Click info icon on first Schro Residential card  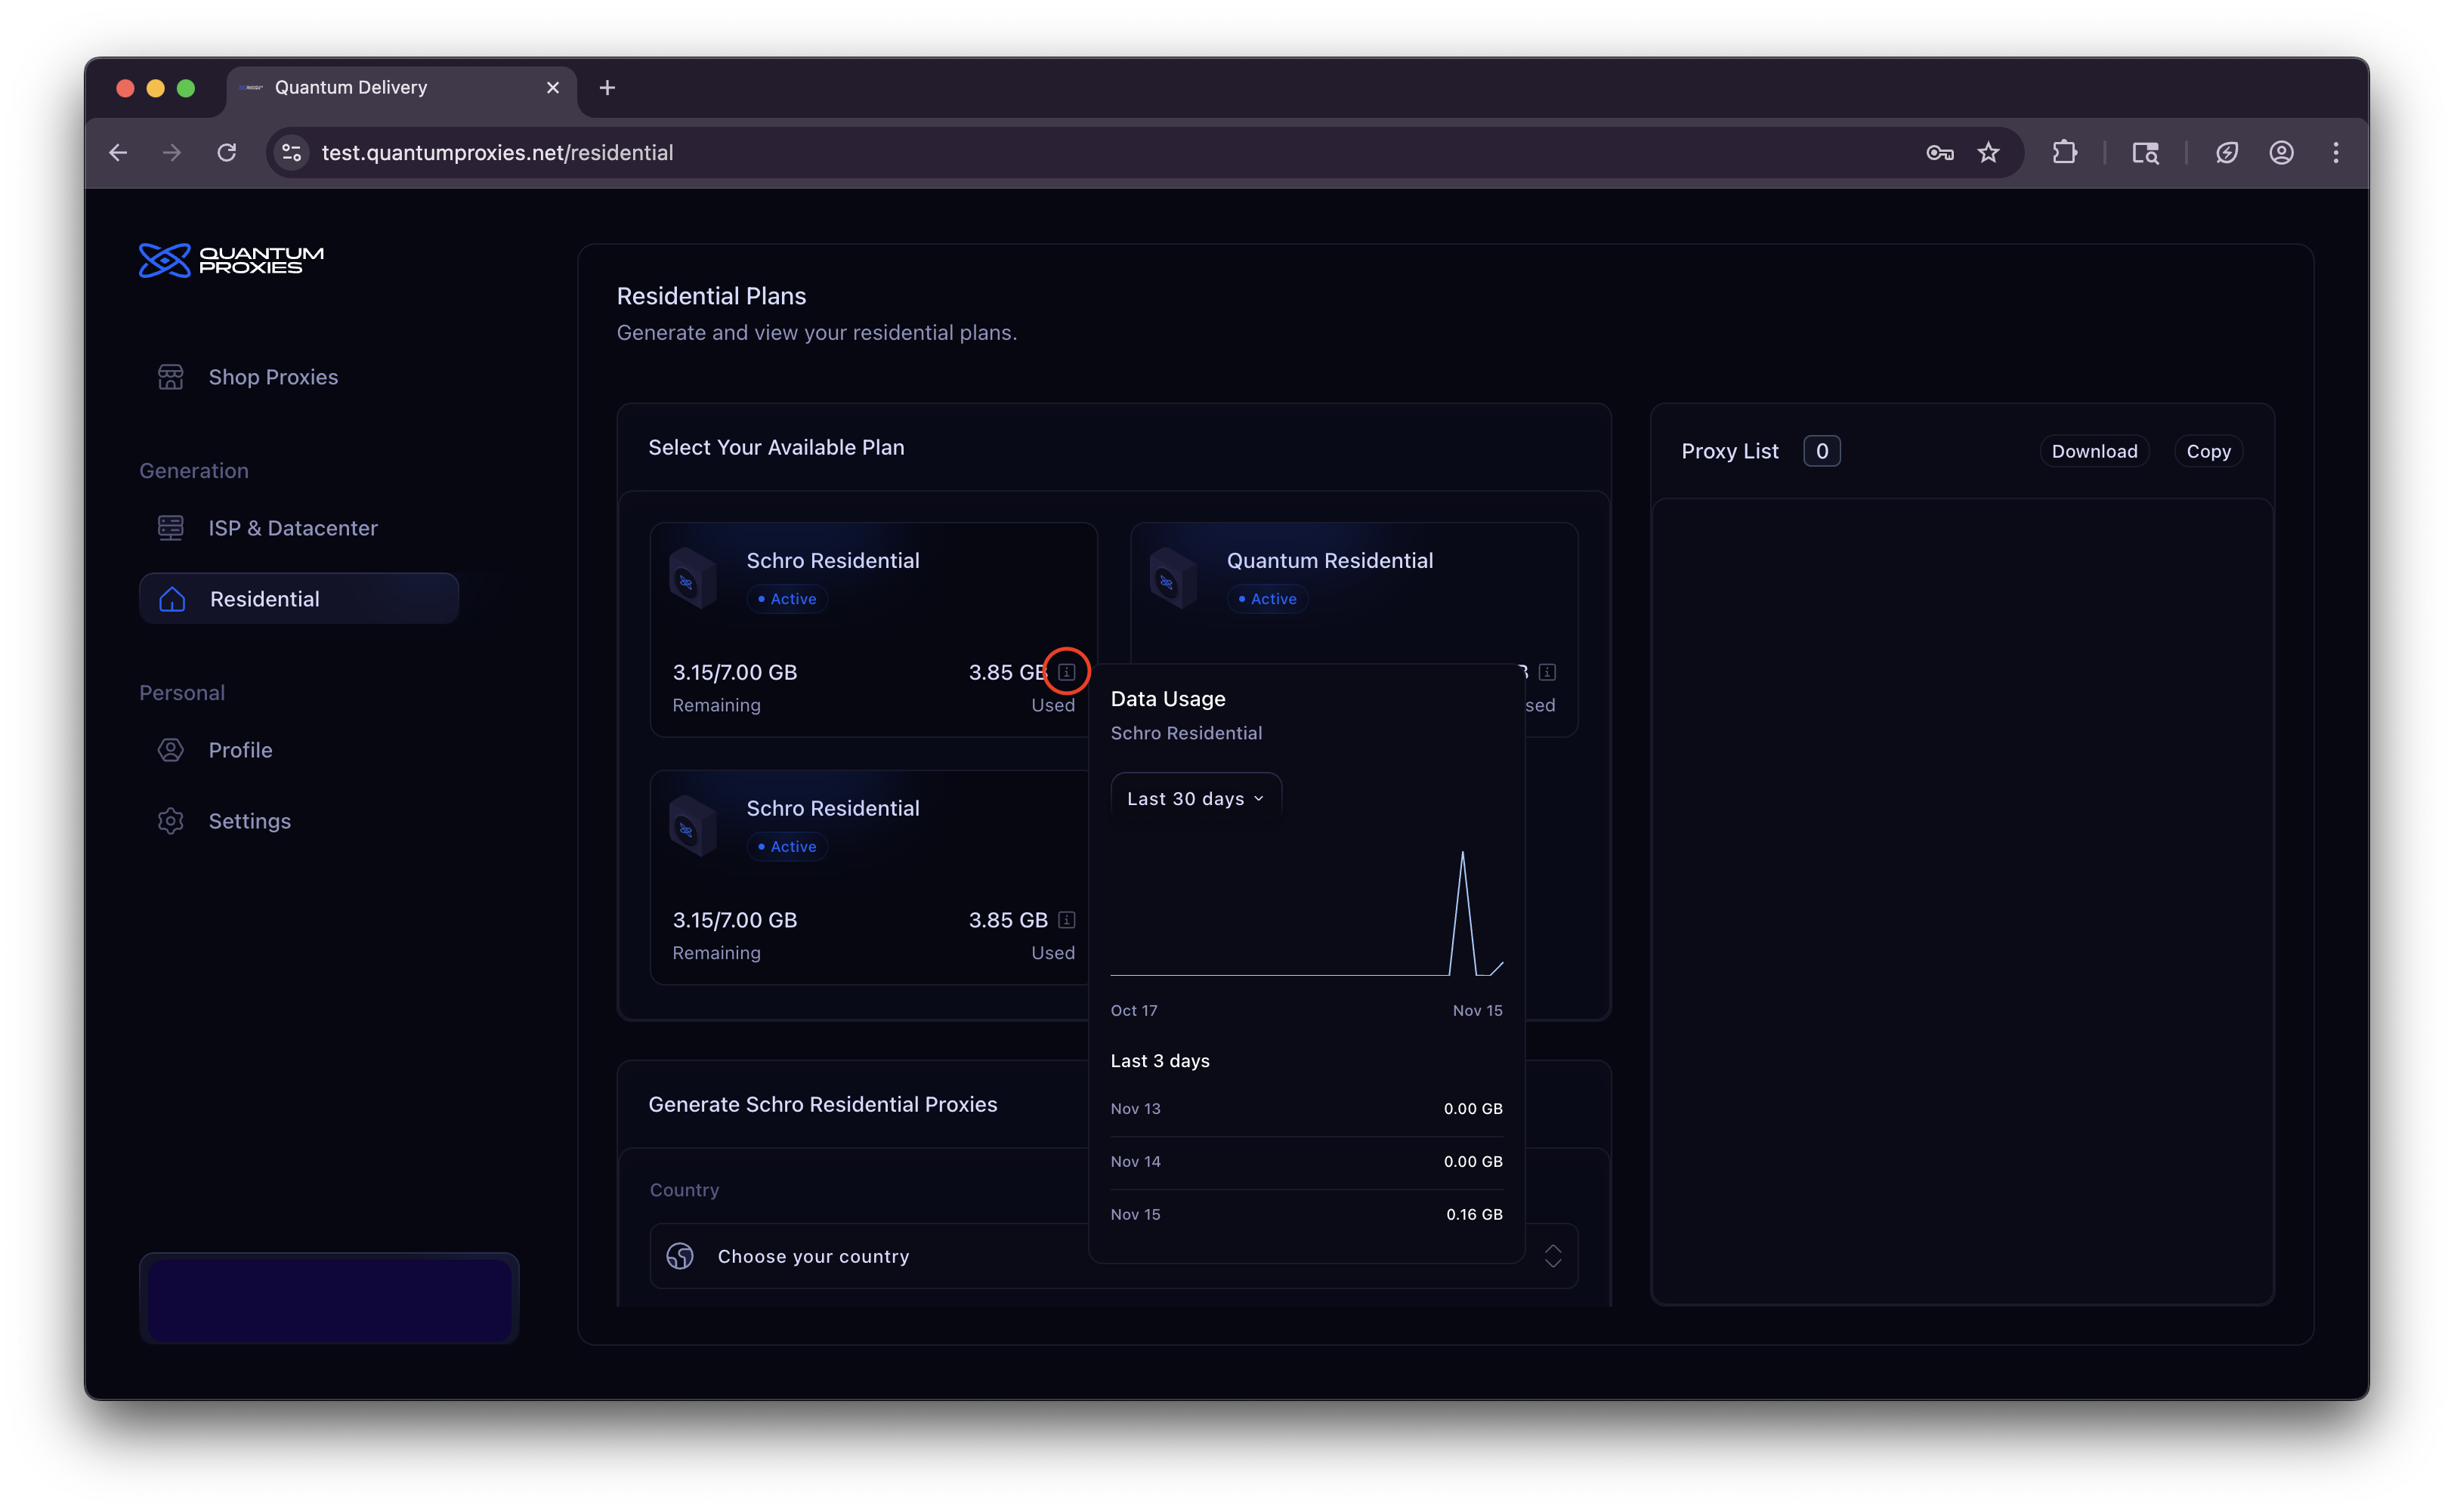1066,672
